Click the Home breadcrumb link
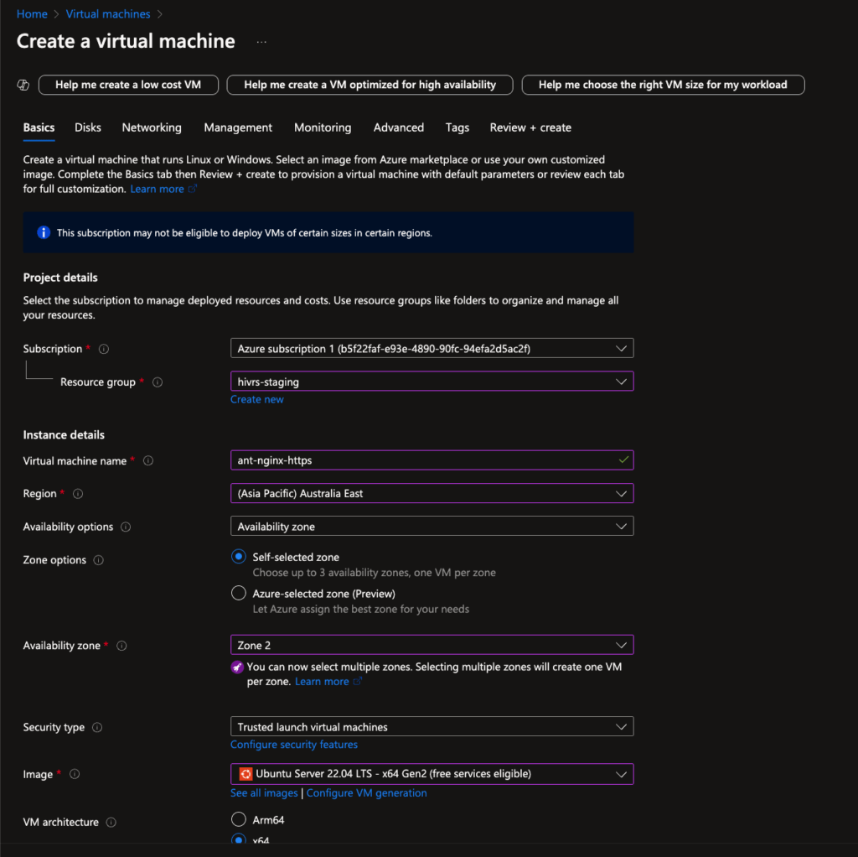Screen dimensions: 858x857 (x=32, y=14)
